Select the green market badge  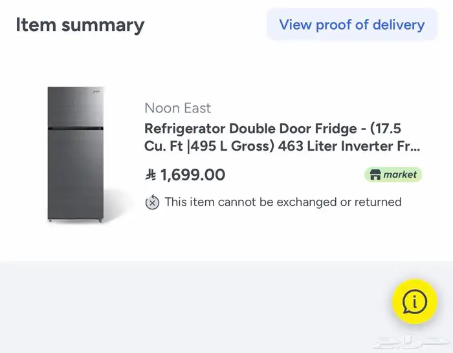[x=393, y=175]
